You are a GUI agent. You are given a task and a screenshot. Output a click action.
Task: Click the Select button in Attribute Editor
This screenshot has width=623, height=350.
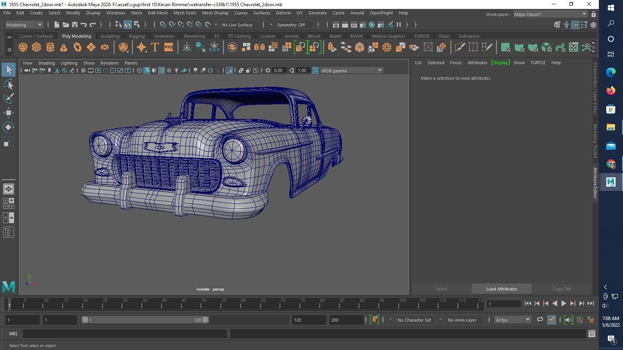coord(442,289)
